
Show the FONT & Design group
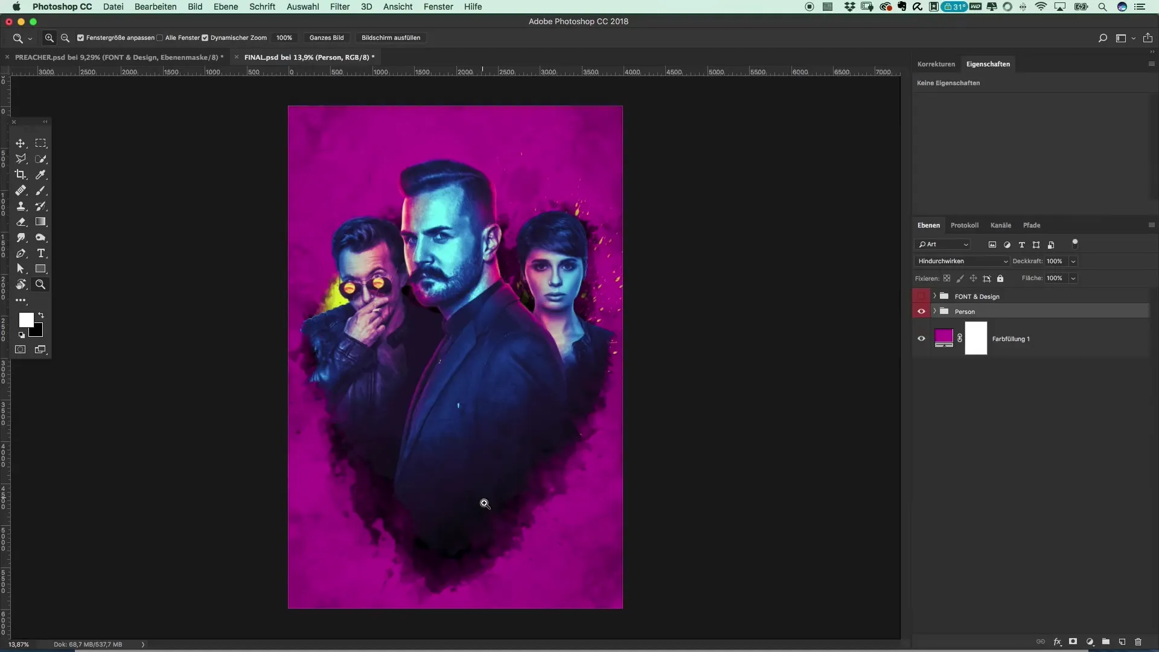pyautogui.click(x=921, y=296)
